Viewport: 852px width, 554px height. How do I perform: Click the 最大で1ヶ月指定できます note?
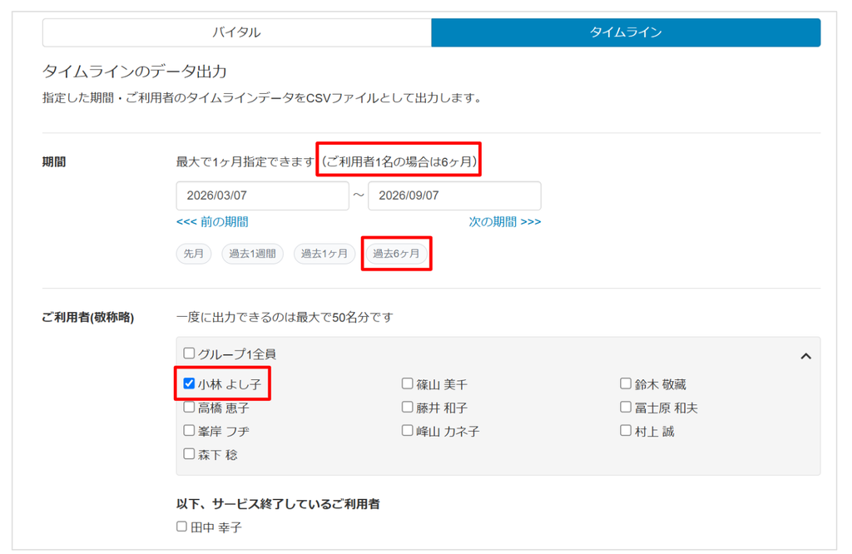point(245,162)
